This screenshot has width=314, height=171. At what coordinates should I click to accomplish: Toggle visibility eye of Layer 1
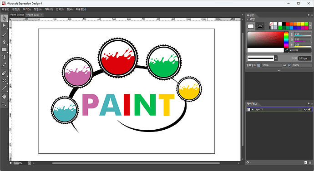[305, 109]
